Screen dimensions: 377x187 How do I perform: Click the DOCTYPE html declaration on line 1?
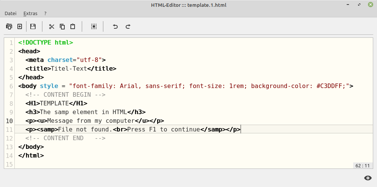coord(45,43)
